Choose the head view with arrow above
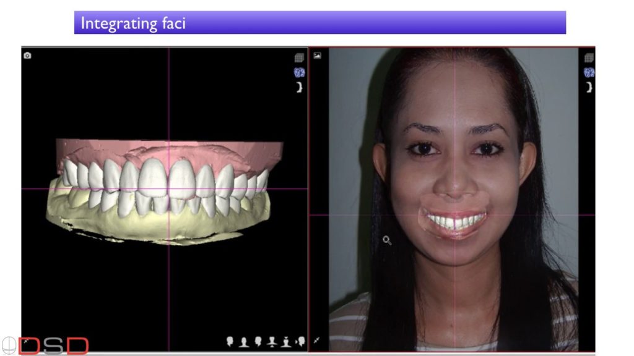 click(x=286, y=341)
